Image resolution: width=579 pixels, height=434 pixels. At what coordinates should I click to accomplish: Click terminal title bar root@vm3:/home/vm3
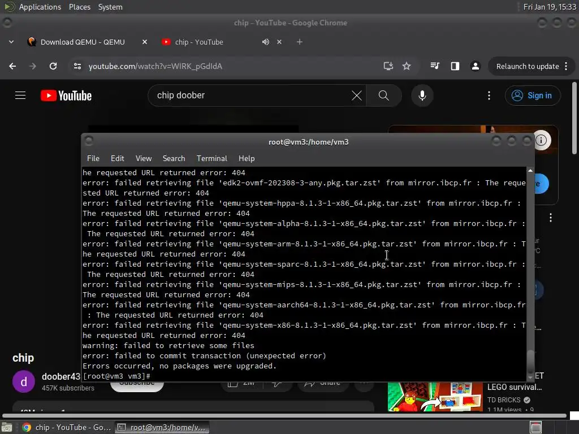tap(308, 142)
